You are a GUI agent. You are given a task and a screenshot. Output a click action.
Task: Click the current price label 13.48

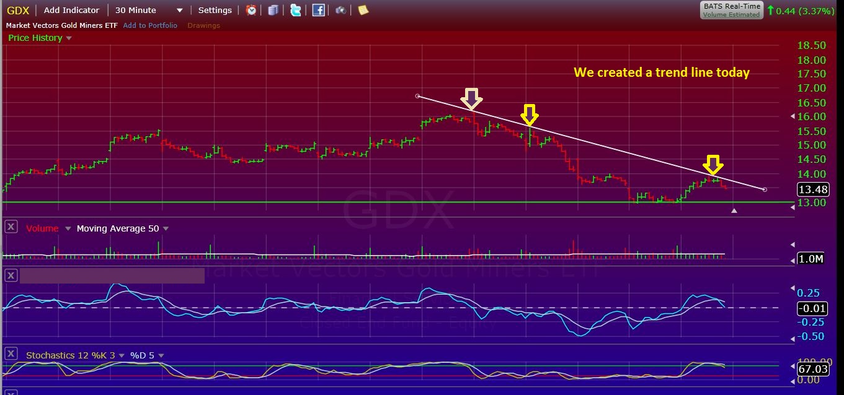(x=812, y=189)
